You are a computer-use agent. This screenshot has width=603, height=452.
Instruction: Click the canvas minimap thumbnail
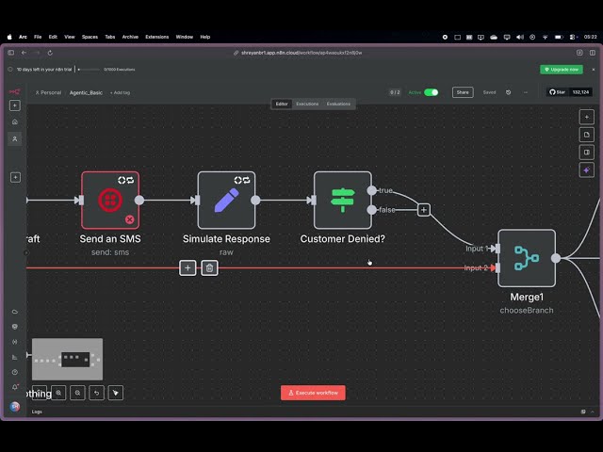pos(67,359)
